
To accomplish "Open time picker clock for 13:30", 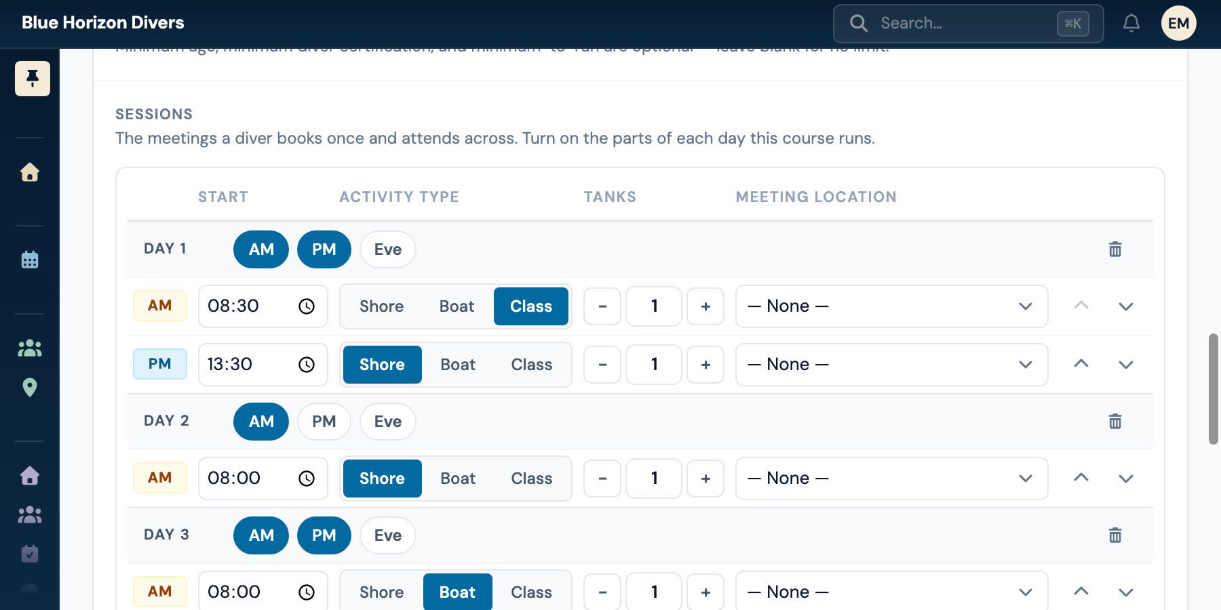I will coord(307,365).
